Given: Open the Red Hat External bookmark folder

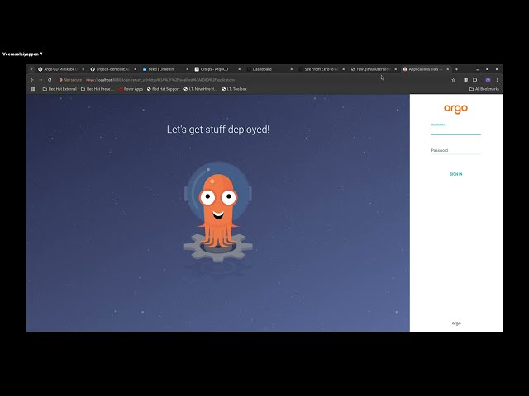Looking at the screenshot, I should (x=60, y=89).
